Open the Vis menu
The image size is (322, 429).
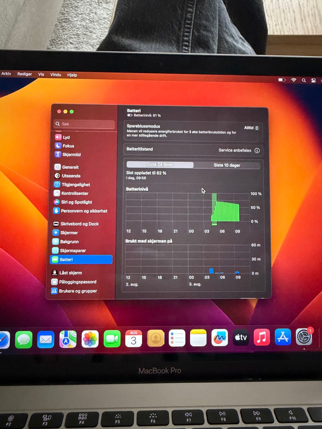click(x=41, y=74)
